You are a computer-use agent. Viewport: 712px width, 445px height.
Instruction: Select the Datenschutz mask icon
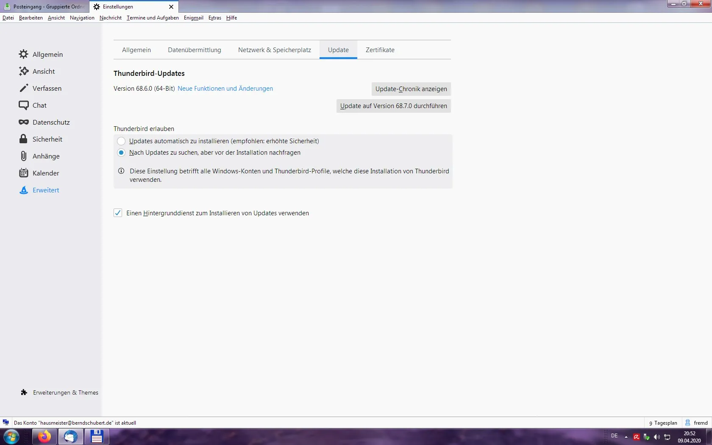[24, 122]
